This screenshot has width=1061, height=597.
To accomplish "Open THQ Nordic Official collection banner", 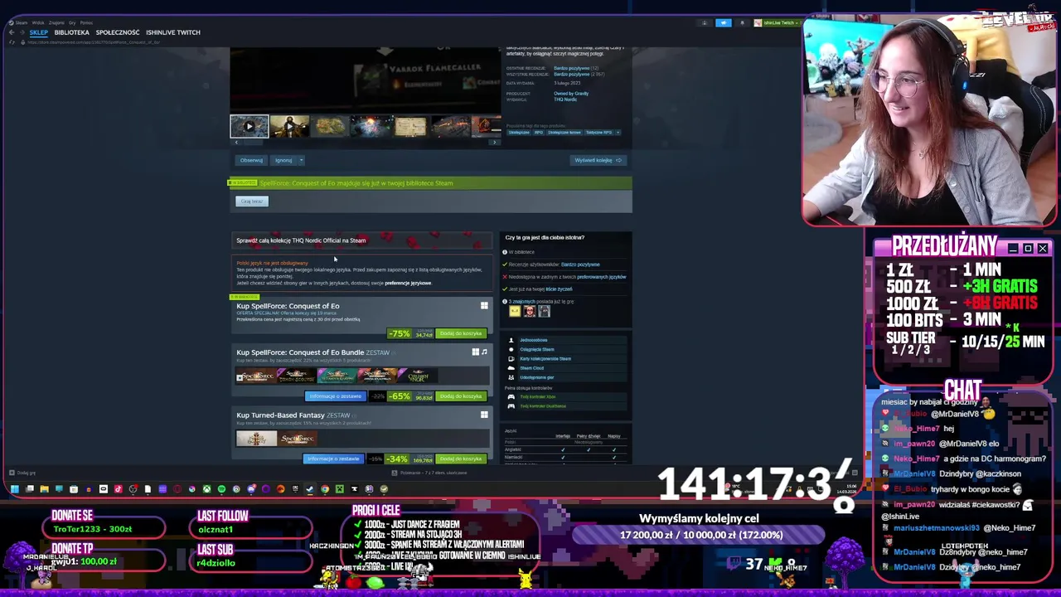I will pyautogui.click(x=361, y=240).
